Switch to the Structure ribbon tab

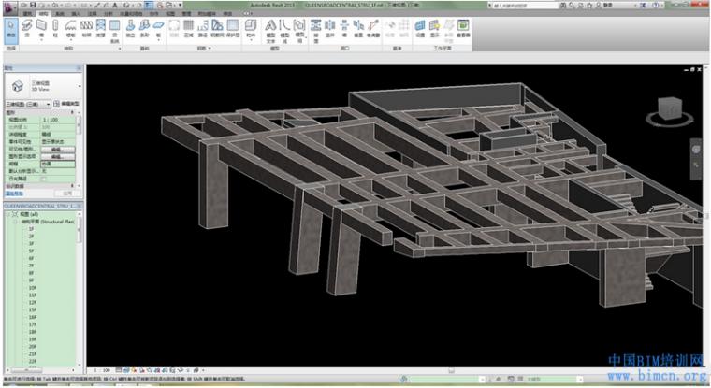pos(41,14)
